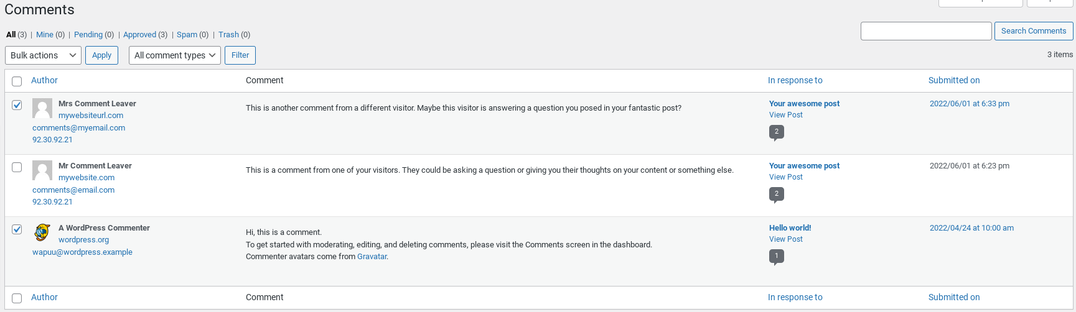Click the WordPress Commenter Wapuu avatar
Viewport: 1076px width, 312px height.
[42, 232]
